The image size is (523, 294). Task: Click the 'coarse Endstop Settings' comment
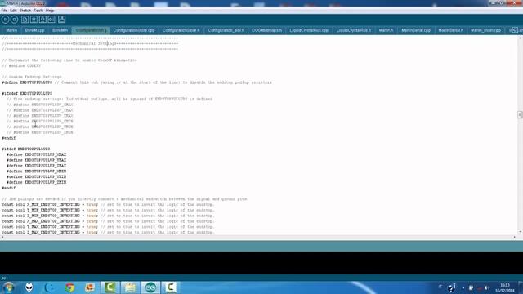click(x=32, y=77)
